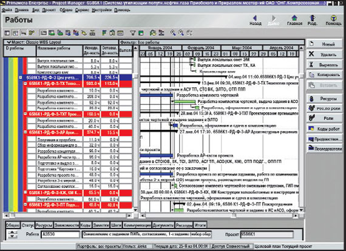Click the Проект field showing 6586К1
The image size is (346, 251).
pyautogui.click(x=266, y=235)
